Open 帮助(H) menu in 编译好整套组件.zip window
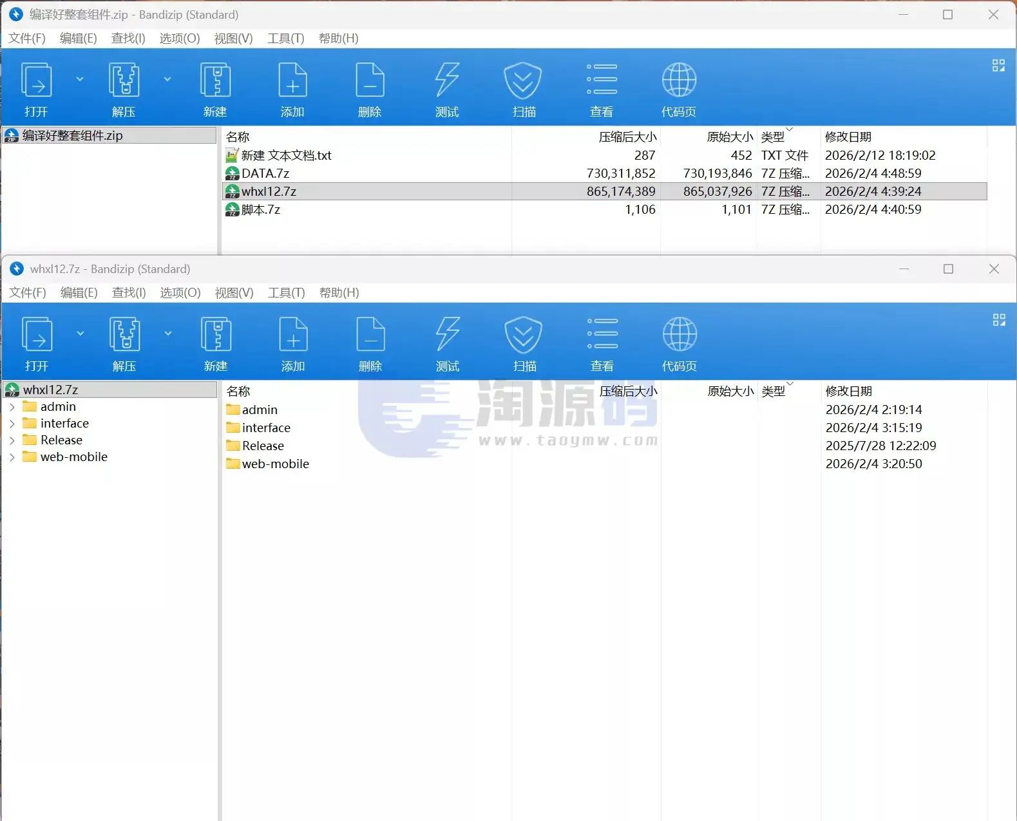Image resolution: width=1017 pixels, height=821 pixels. tap(339, 38)
